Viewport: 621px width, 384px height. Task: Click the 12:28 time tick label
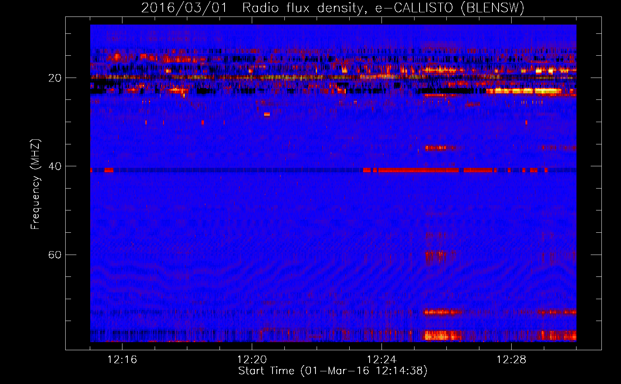click(511, 360)
